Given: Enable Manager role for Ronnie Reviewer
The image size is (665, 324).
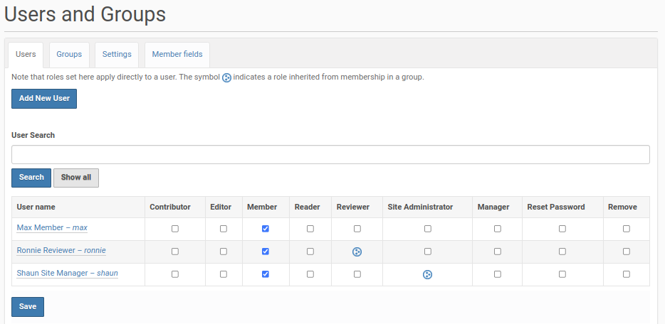Looking at the screenshot, I should (x=498, y=252).
